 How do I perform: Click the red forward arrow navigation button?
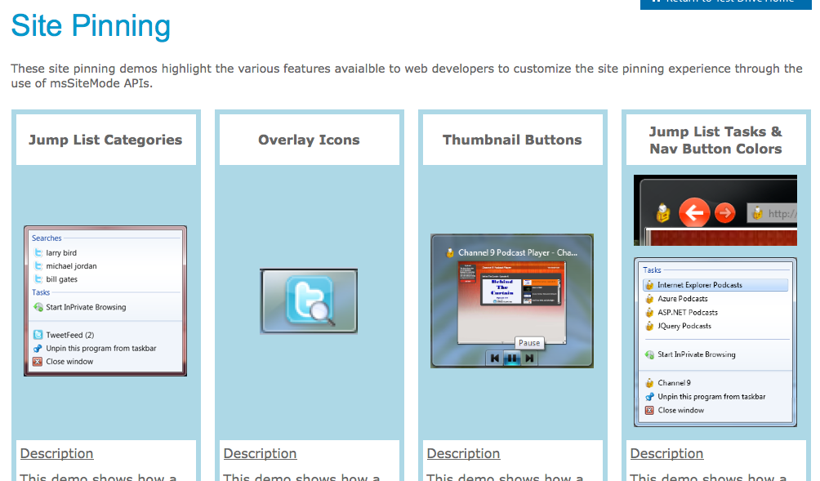tap(724, 213)
